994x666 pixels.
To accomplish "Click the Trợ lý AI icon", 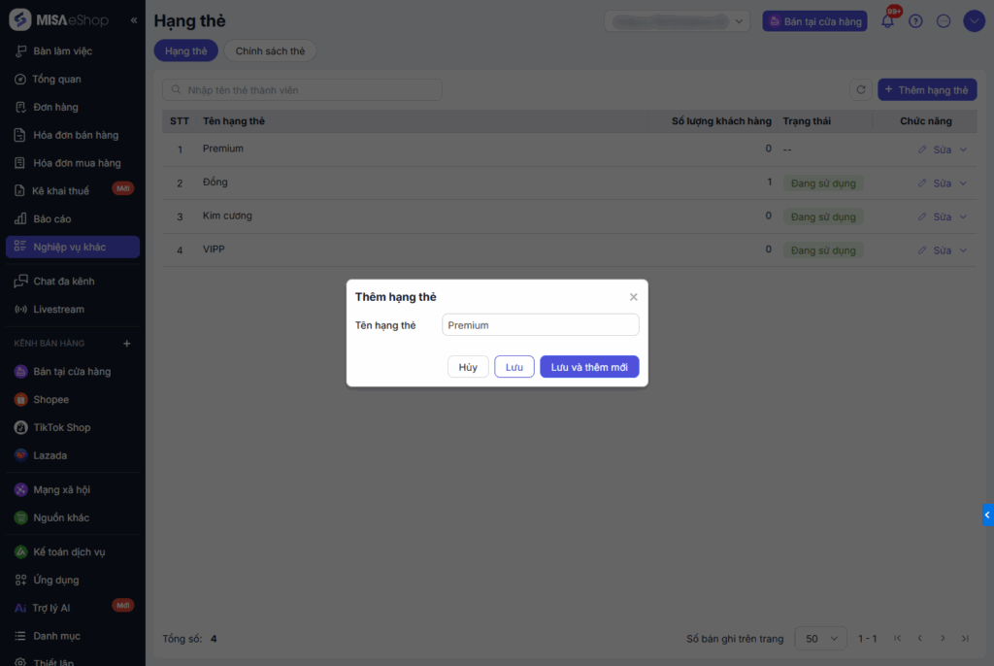I will 20,608.
